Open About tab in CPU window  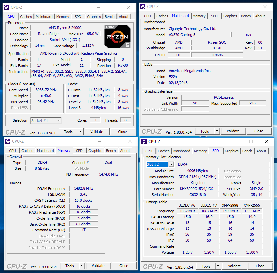pos(124,17)
